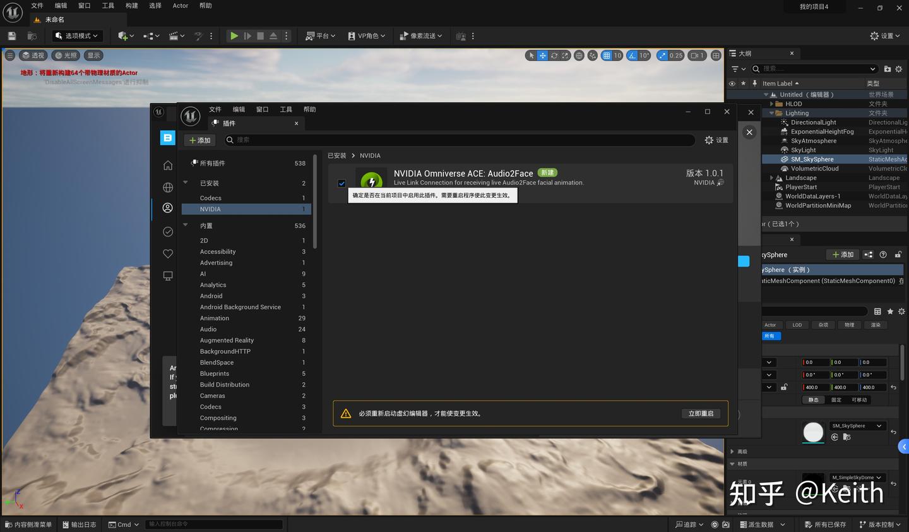Click 立即重启 to restart the editor

[701, 413]
